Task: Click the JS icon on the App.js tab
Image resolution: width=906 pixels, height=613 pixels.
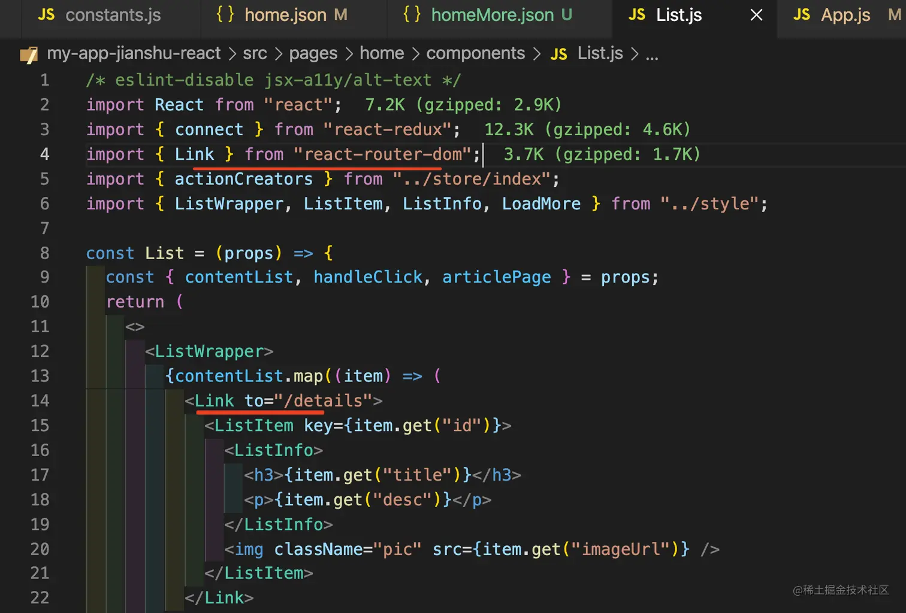Action: [x=802, y=15]
